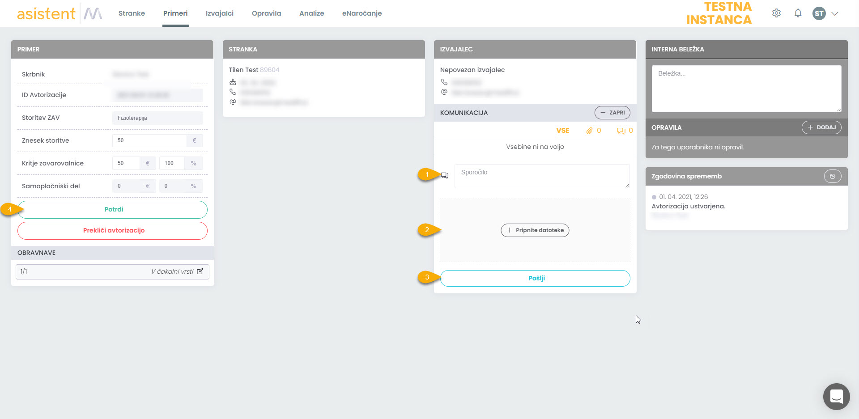Edit treatment status with pencil icon
The width and height of the screenshot is (859, 419).
click(x=200, y=271)
